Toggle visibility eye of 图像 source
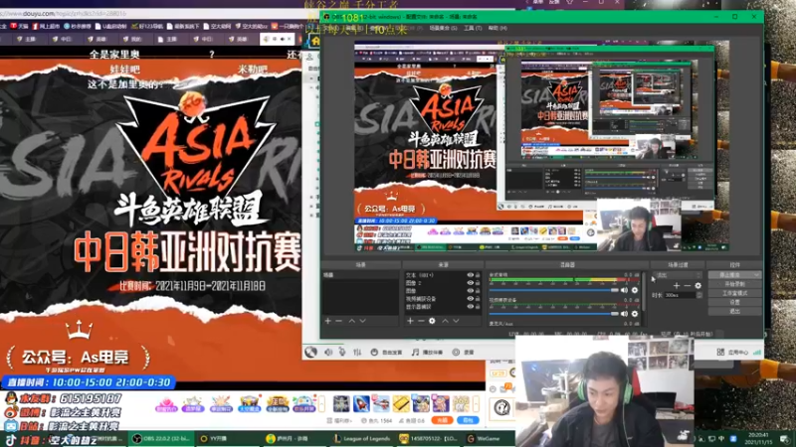Viewport: 796px width, 447px height. (x=470, y=291)
